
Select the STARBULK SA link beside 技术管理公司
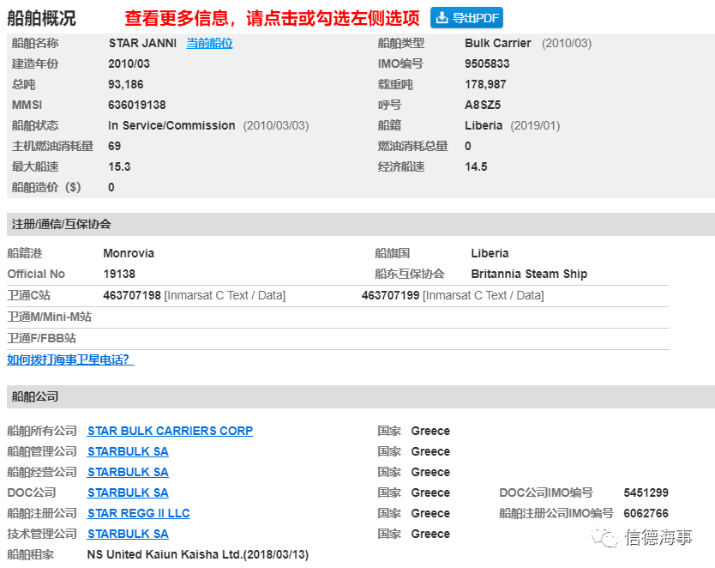[x=128, y=534]
